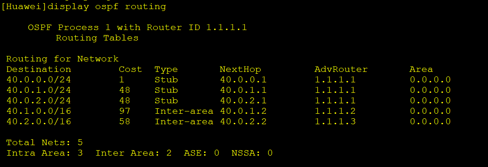Click next hop 40.0.1.2
Screen dimensions: 488x167
click(x=243, y=111)
